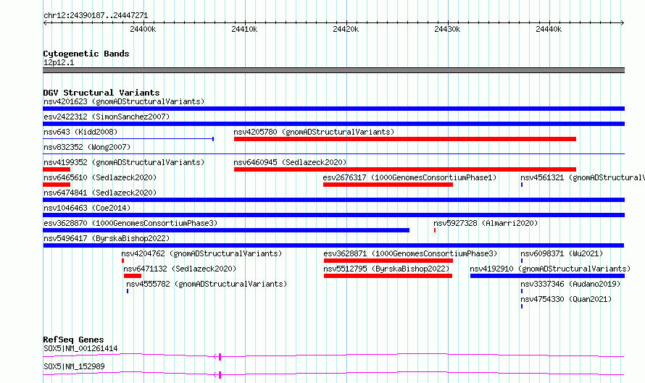The height and width of the screenshot is (383, 645).
Task: Open the nsv4555782 gnomADStructuralVariants label
Action: [207, 284]
